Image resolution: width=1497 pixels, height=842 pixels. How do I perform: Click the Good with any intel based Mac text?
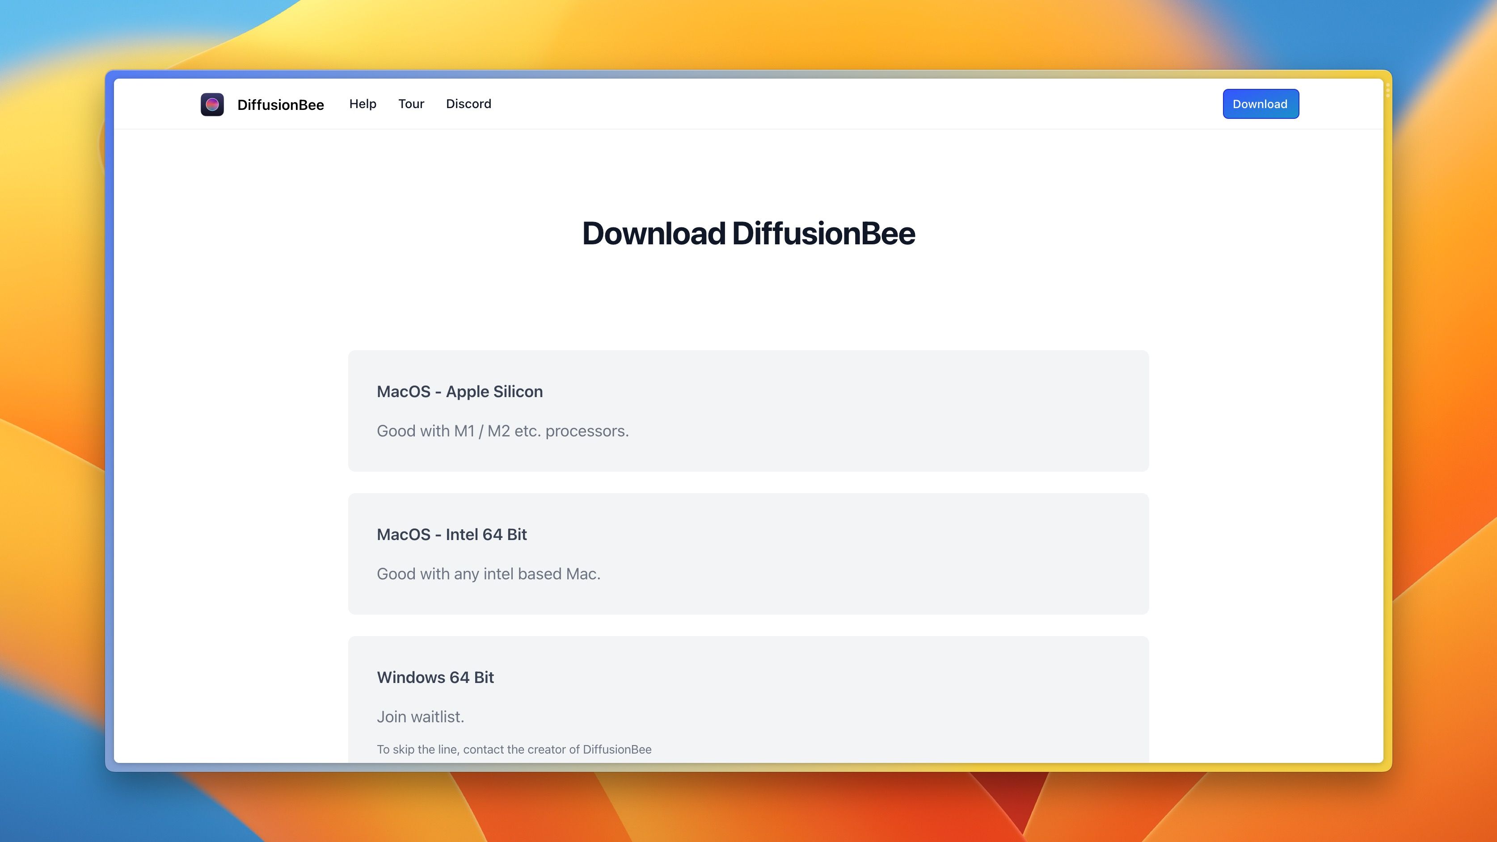click(x=488, y=574)
